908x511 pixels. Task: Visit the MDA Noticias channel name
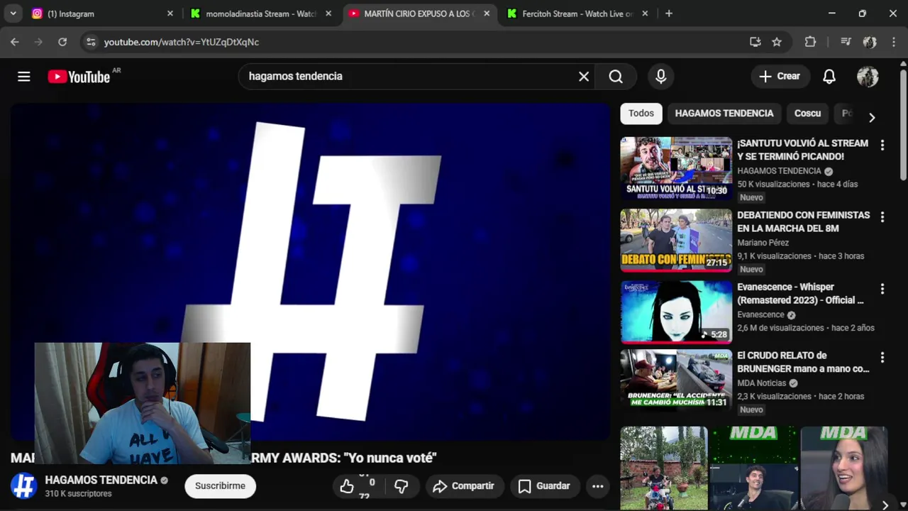(x=761, y=383)
